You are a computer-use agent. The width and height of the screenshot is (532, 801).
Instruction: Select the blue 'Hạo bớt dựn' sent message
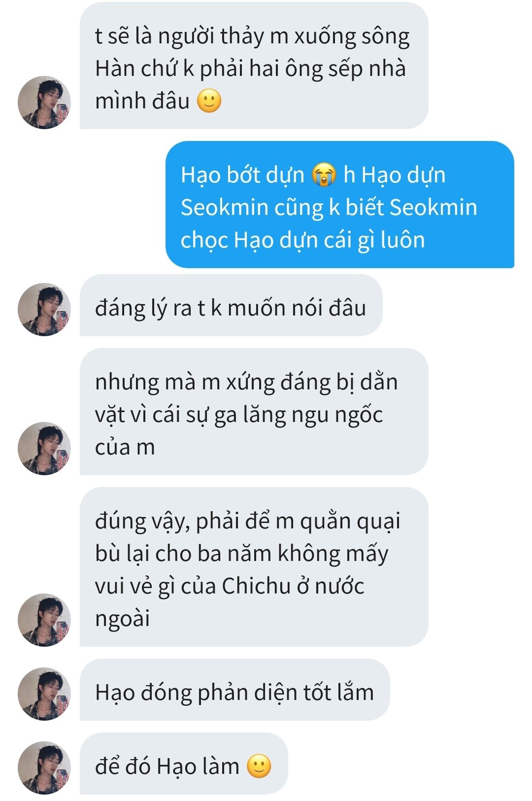point(340,205)
